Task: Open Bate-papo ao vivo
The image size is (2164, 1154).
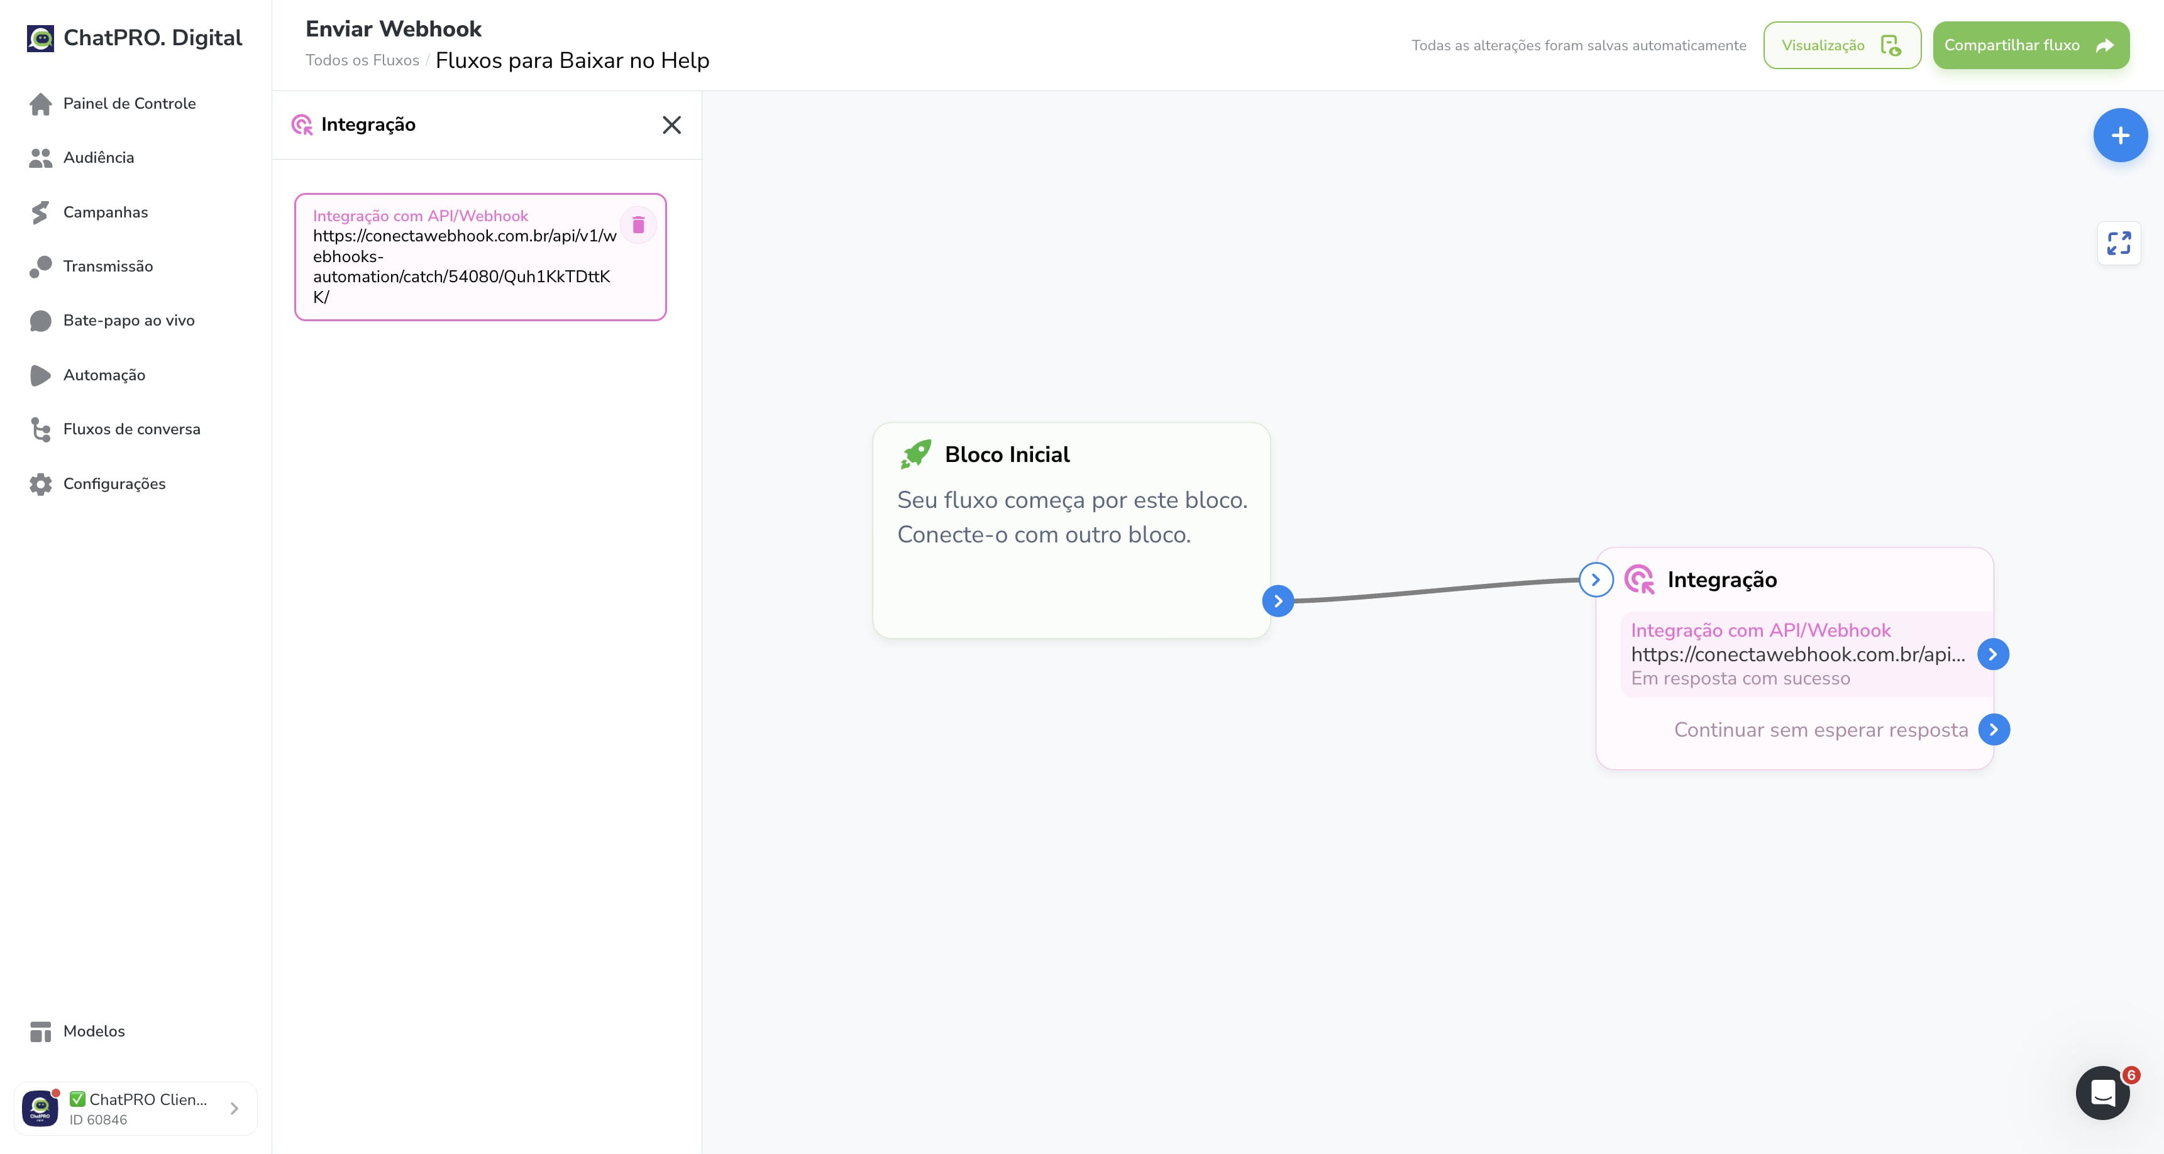Action: [128, 320]
